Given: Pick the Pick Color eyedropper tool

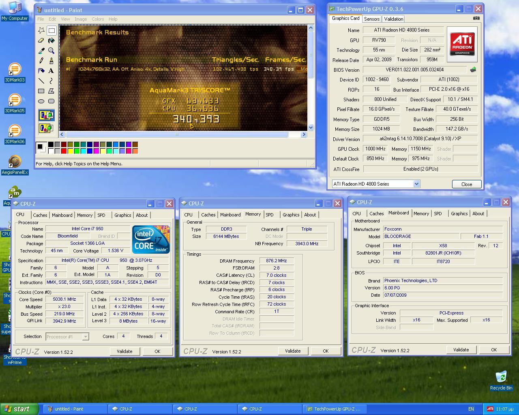Looking at the screenshot, I should [x=41, y=51].
